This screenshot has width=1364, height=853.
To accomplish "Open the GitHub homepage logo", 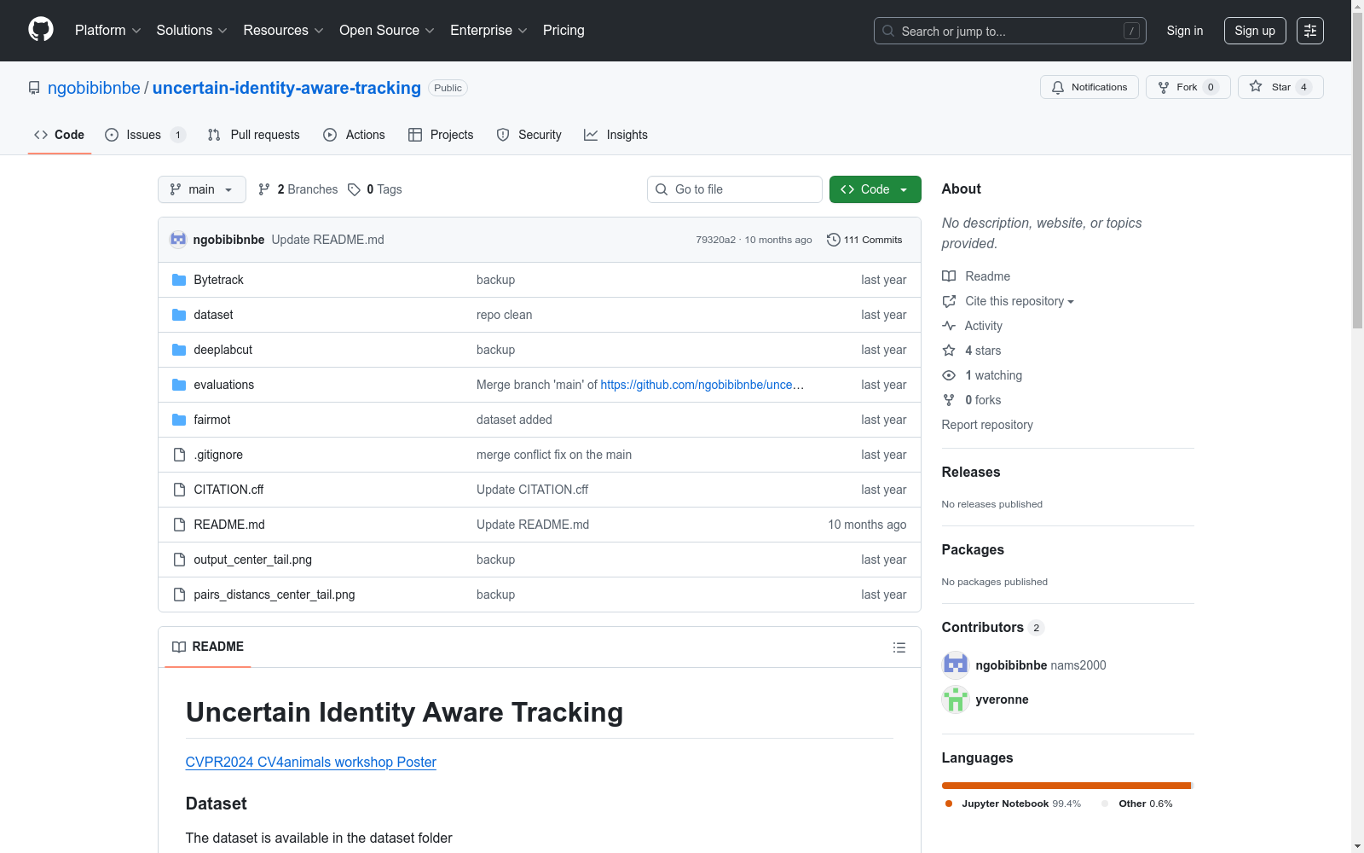I will click(x=41, y=30).
